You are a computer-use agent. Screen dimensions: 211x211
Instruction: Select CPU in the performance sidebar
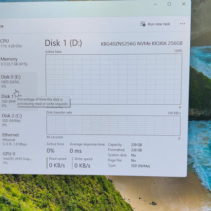pyautogui.click(x=11, y=43)
